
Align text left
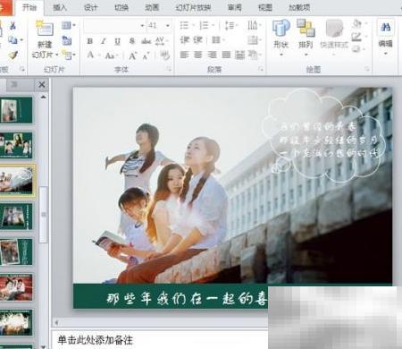[185, 55]
